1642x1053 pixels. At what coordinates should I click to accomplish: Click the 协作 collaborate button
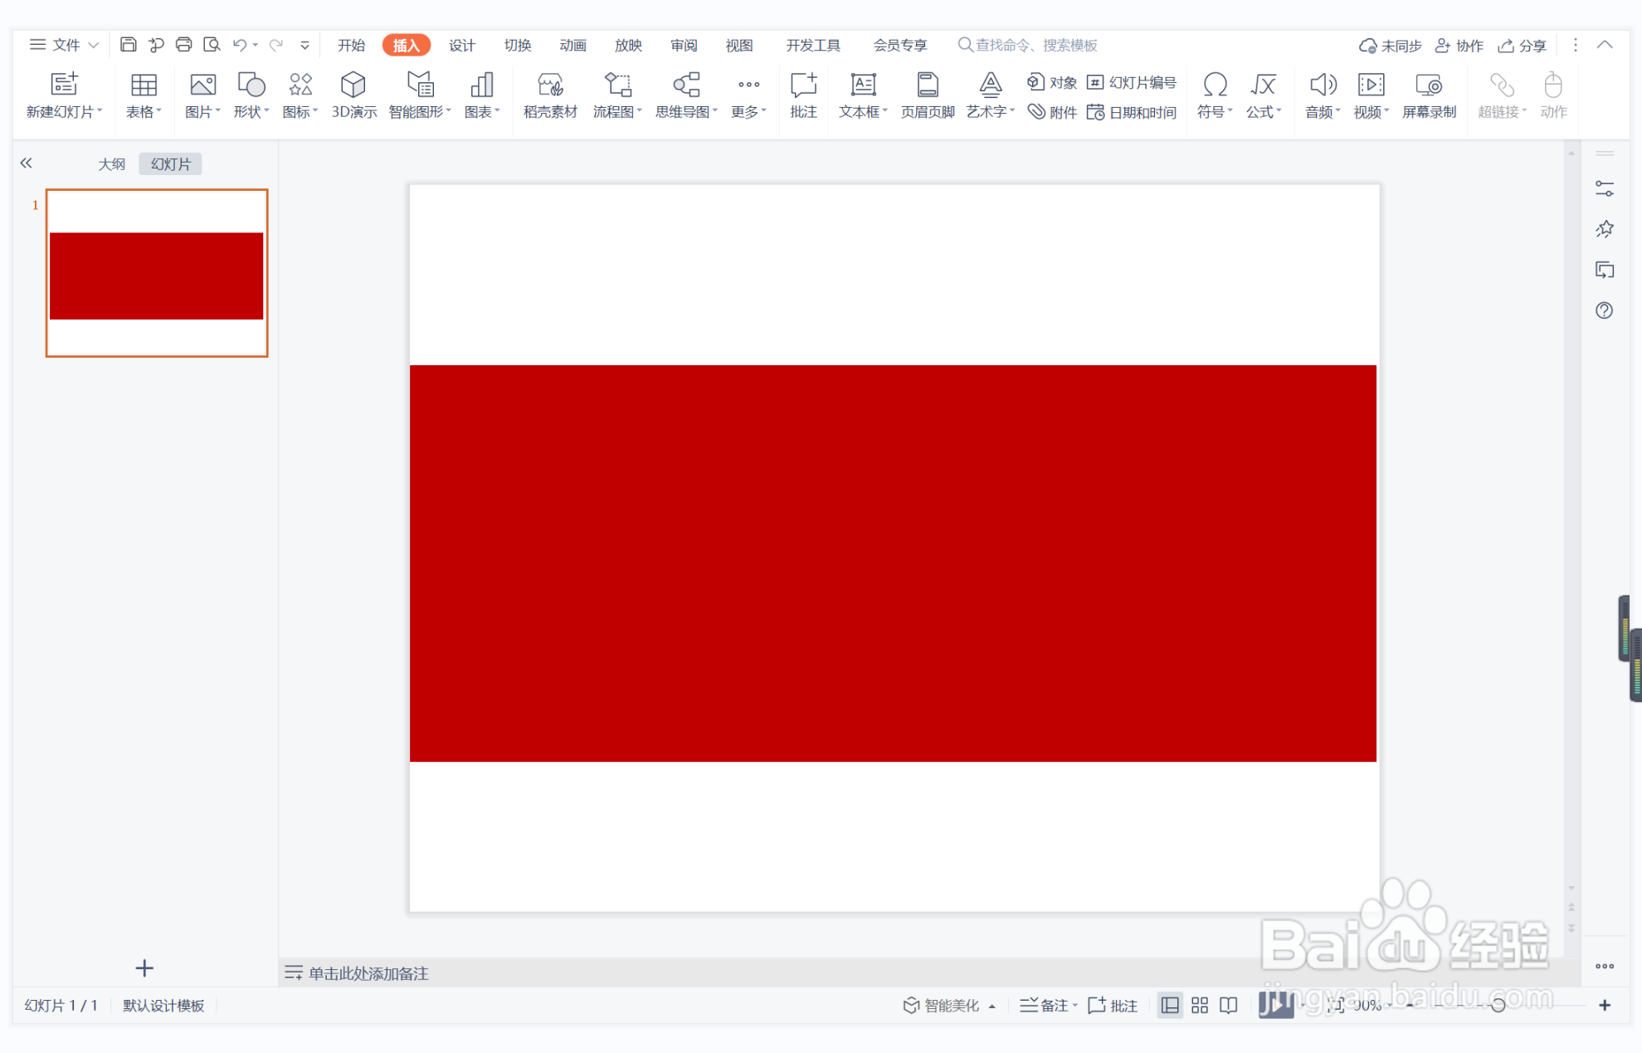click(1459, 46)
